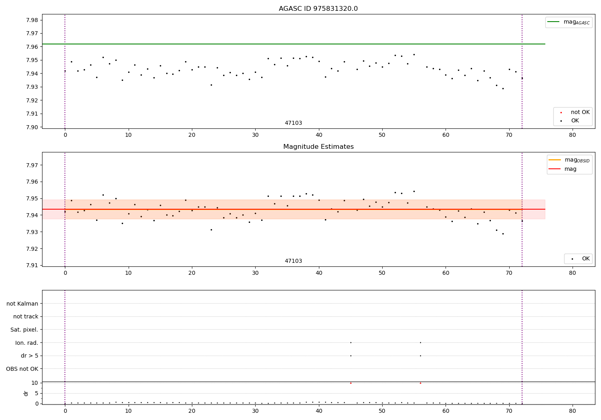The width and height of the screenshot is (601, 420).
Task: Click the 'mag' legend label with red line
Action: tap(571, 169)
